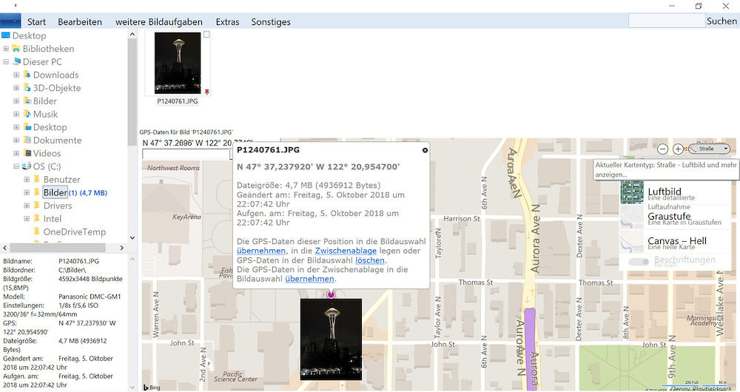Open the weitere Bildaufgaben menu
740x392 pixels.
coord(158,21)
